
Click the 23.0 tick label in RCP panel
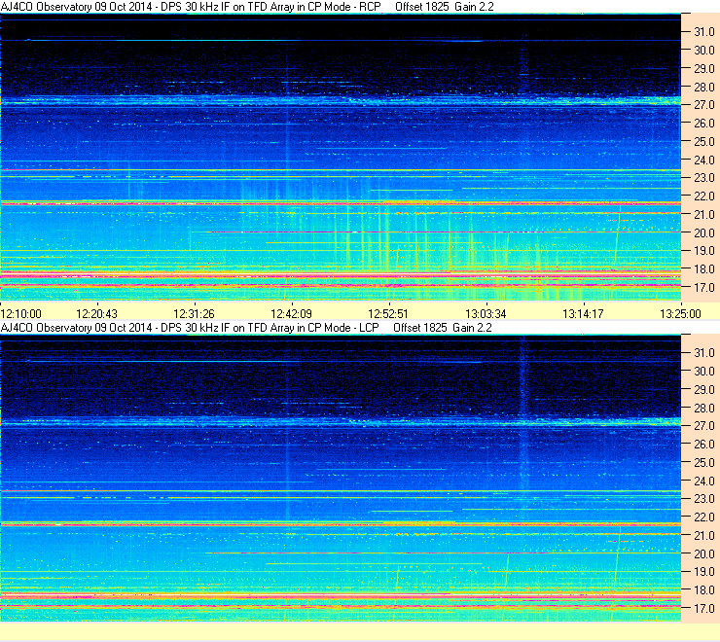click(x=703, y=178)
